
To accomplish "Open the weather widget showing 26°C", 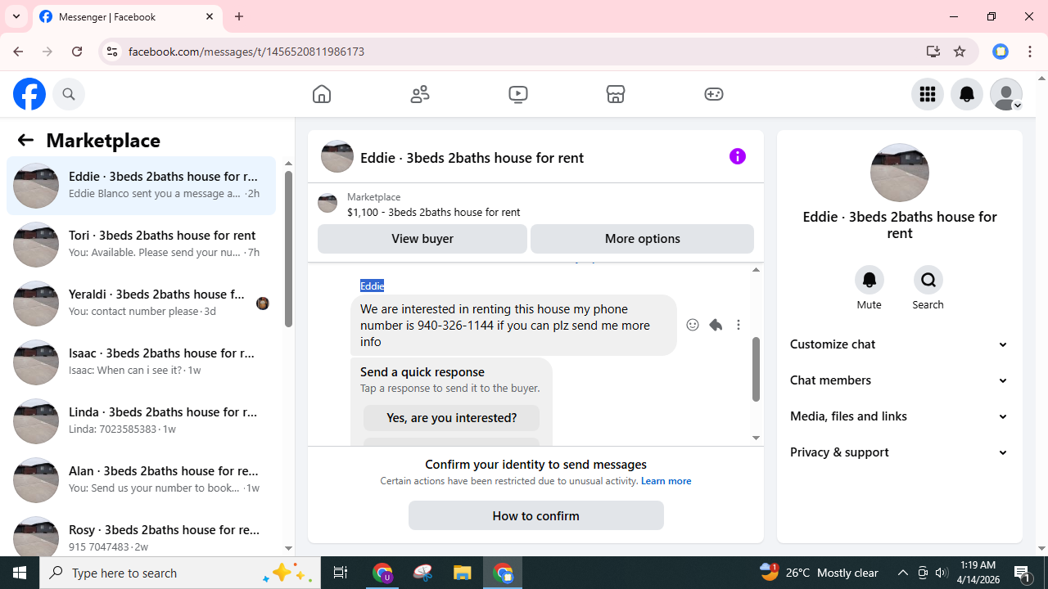I will coord(819,573).
